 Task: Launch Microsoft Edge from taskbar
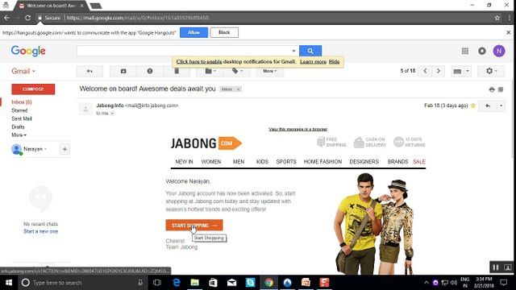(x=177, y=283)
